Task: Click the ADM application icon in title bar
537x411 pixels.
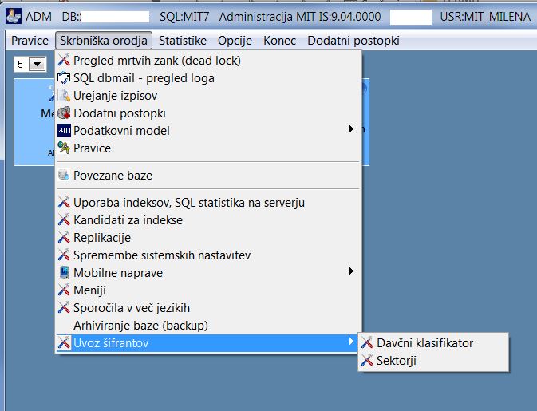Action: tap(14, 16)
